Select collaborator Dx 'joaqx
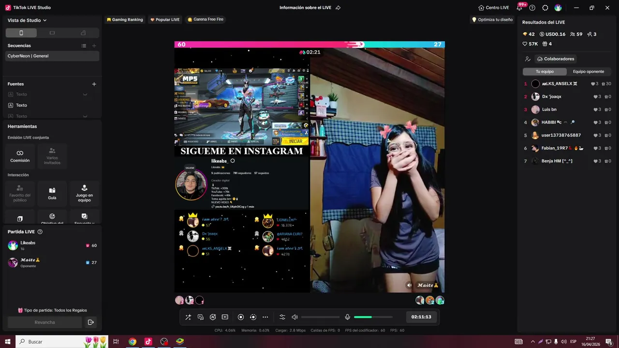The height and width of the screenshot is (348, 619). tap(567, 97)
